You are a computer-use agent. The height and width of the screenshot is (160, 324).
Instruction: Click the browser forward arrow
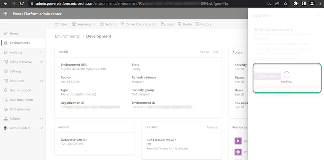tap(14, 3)
